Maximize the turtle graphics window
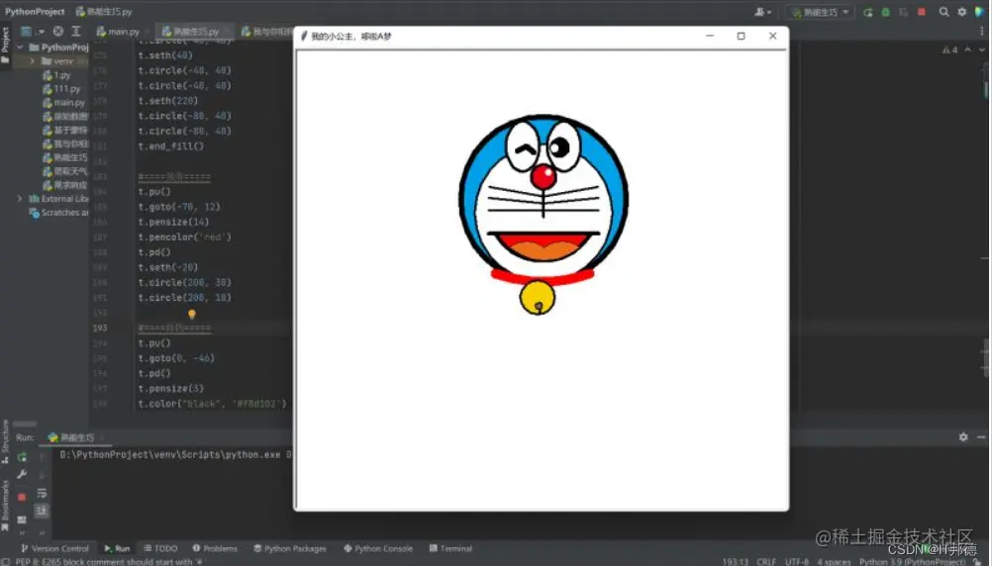 coord(741,36)
